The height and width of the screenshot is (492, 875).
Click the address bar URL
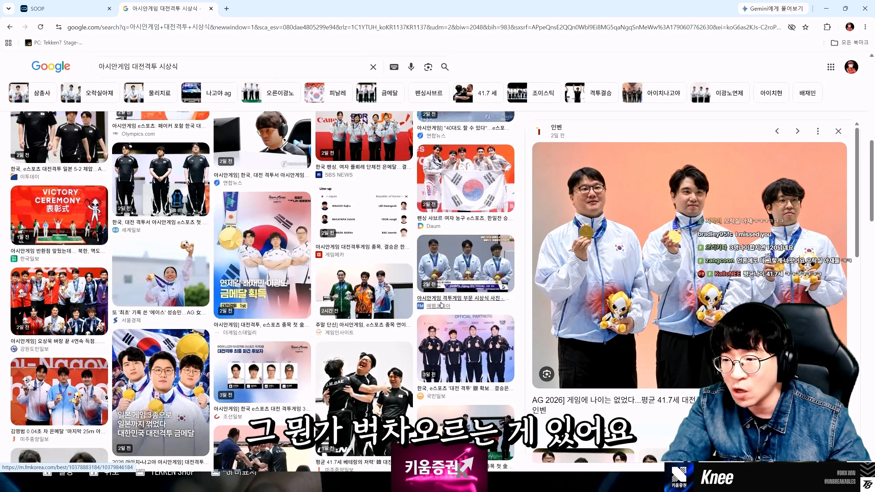point(424,27)
